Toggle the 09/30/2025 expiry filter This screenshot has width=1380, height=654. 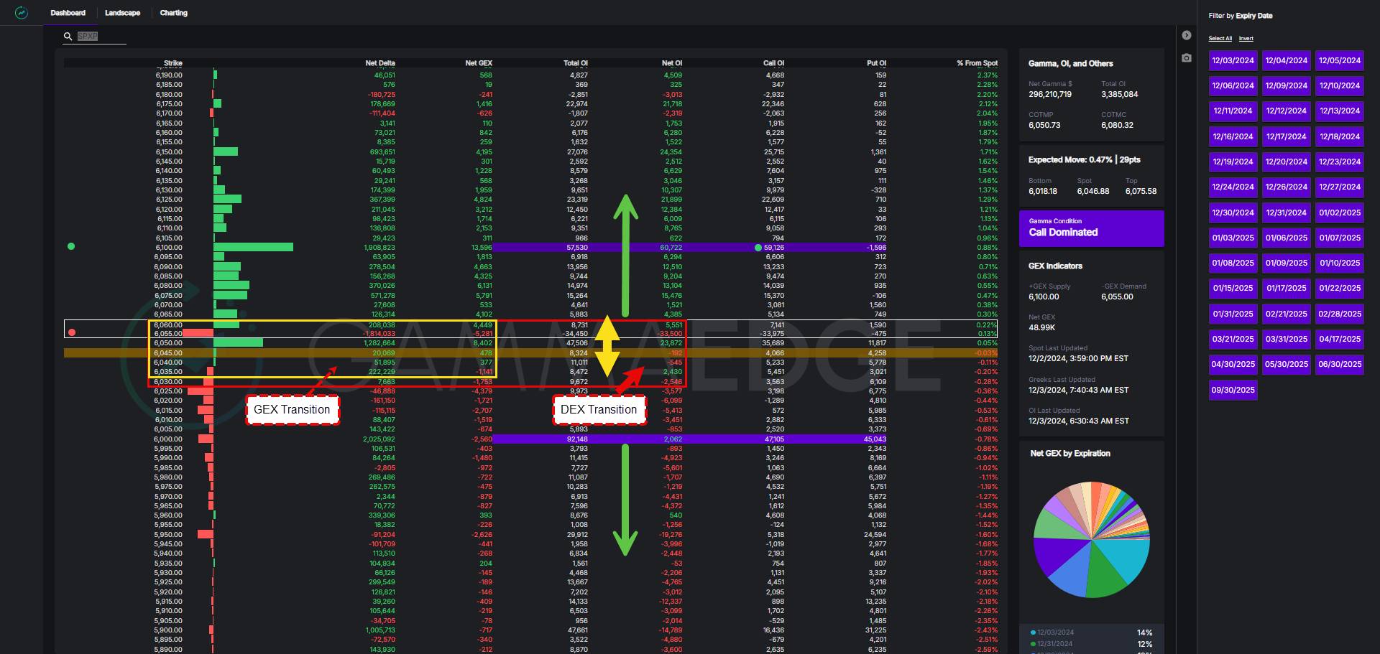(x=1233, y=390)
